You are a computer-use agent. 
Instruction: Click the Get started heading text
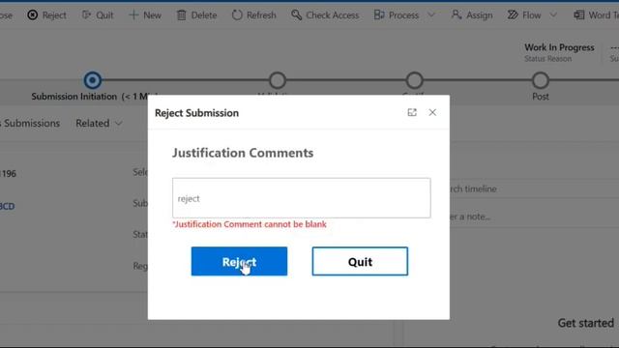585,323
